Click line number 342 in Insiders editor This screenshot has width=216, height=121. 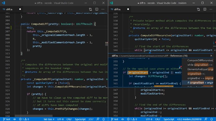point(115,35)
